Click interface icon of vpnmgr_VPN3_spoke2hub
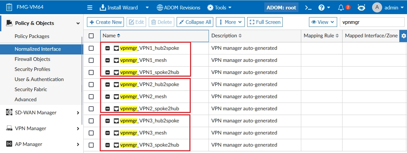Image resolution: width=407 pixels, height=153 pixels. (x=117, y=145)
